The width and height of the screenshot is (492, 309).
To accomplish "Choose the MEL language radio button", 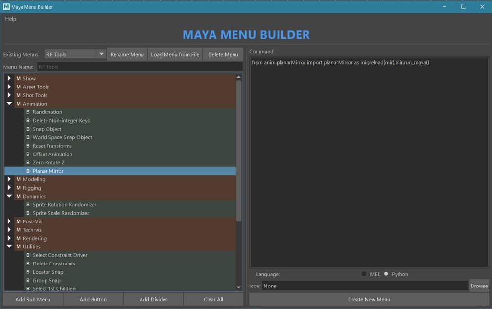I will coord(364,274).
